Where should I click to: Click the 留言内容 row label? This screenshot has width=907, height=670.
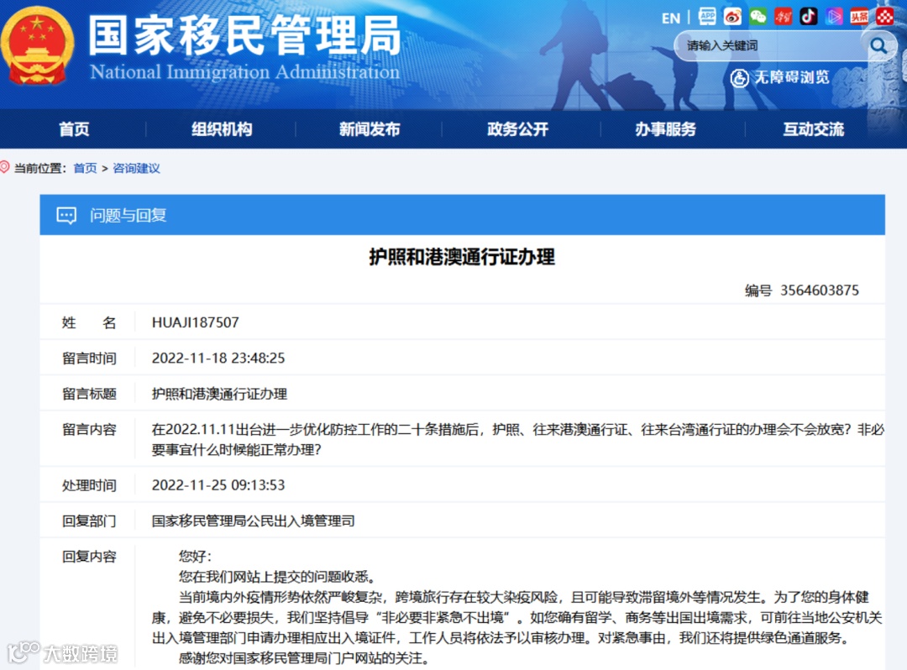[x=89, y=430]
